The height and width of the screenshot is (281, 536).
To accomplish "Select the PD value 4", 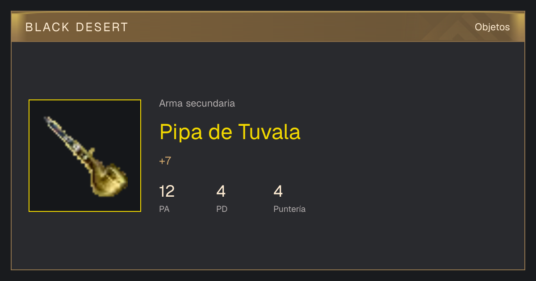I will pyautogui.click(x=221, y=192).
